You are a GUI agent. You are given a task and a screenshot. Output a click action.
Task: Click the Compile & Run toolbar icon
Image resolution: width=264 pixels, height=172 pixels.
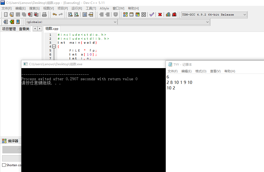138,15
